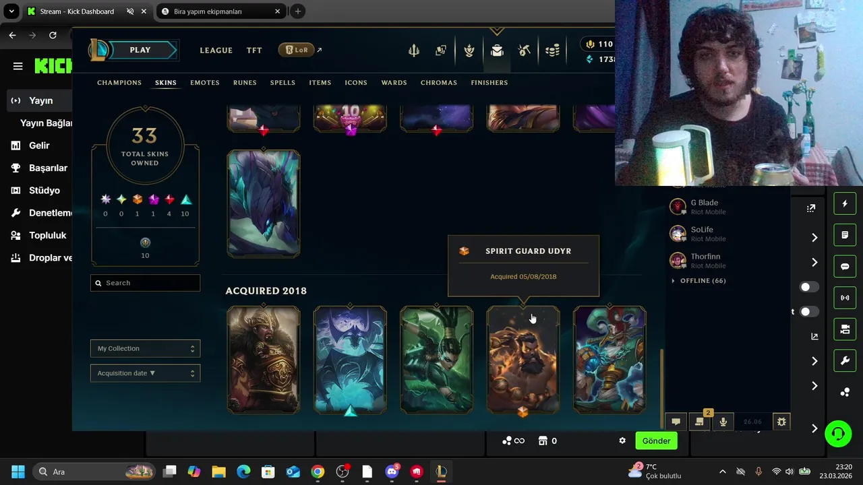
Task: Open TFT game mode
Action: [254, 50]
